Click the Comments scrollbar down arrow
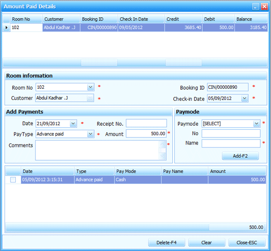The image size is (271, 251). [162, 156]
